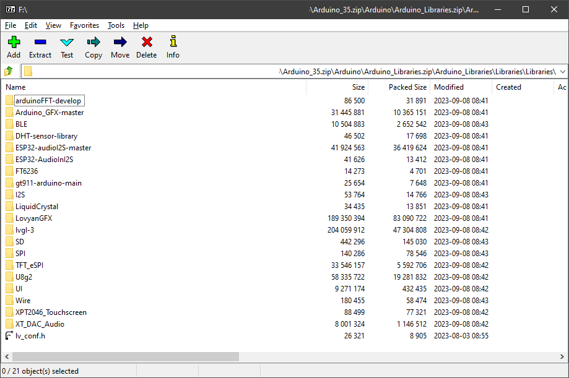Viewport: 569px width, 378px height.
Task: Open the Tools menu
Action: pyautogui.click(x=116, y=25)
